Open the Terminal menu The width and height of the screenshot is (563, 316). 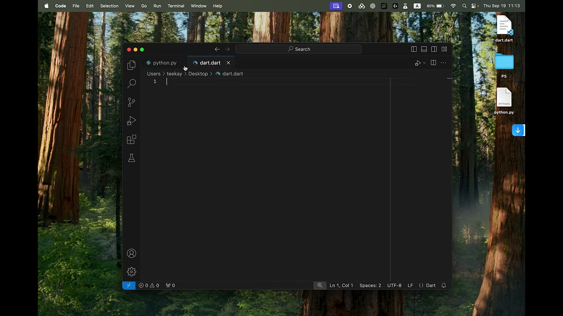tap(176, 6)
